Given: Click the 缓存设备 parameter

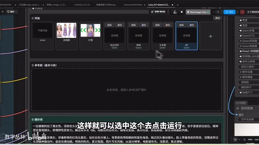Looking at the screenshot, I should (248, 72).
